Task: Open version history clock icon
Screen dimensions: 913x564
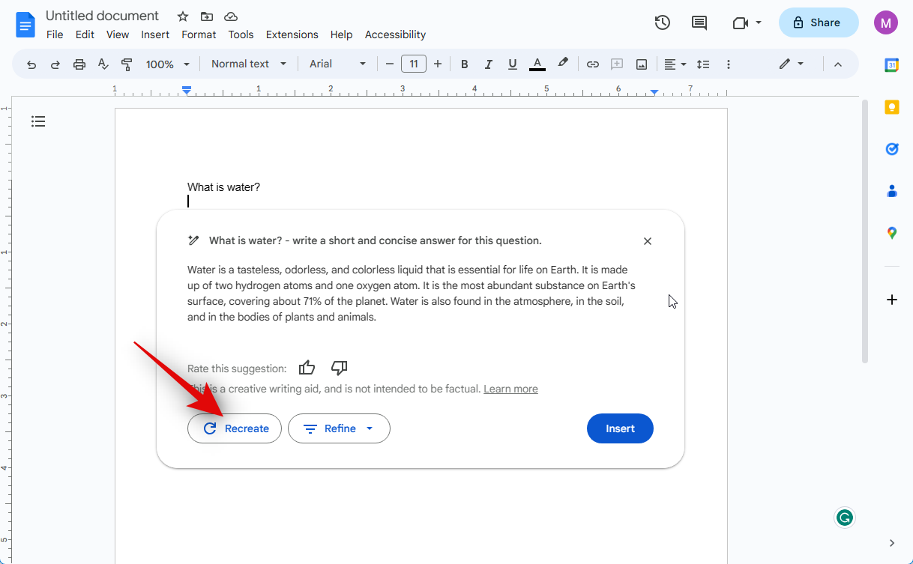Action: click(x=662, y=22)
